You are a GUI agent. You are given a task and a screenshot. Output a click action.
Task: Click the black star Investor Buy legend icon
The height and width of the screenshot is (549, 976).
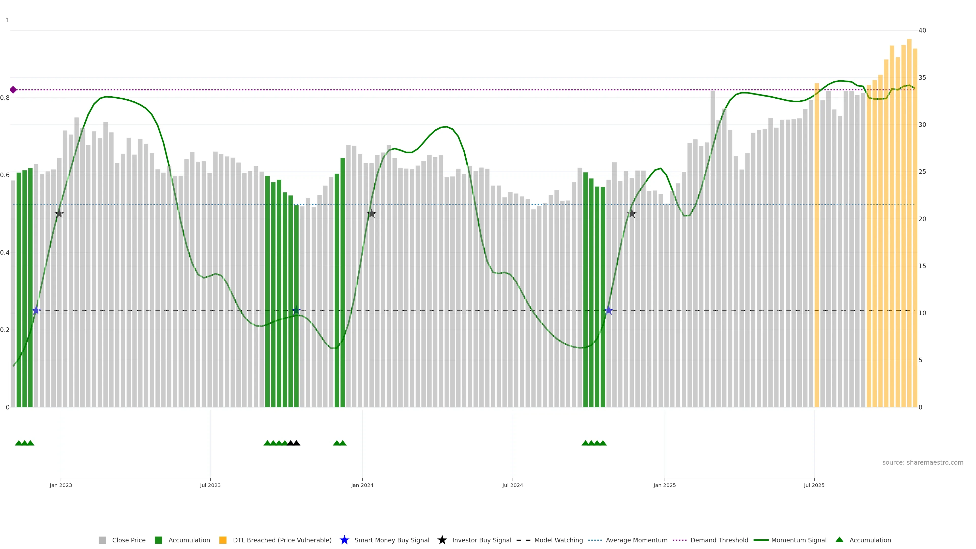tap(442, 540)
